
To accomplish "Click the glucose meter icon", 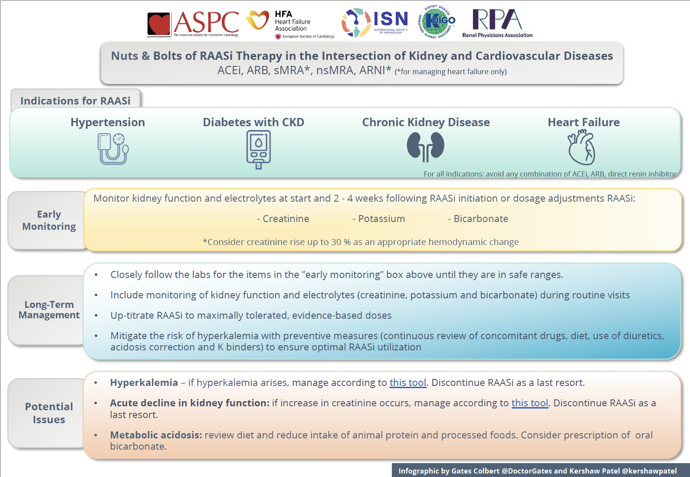I will click(258, 150).
